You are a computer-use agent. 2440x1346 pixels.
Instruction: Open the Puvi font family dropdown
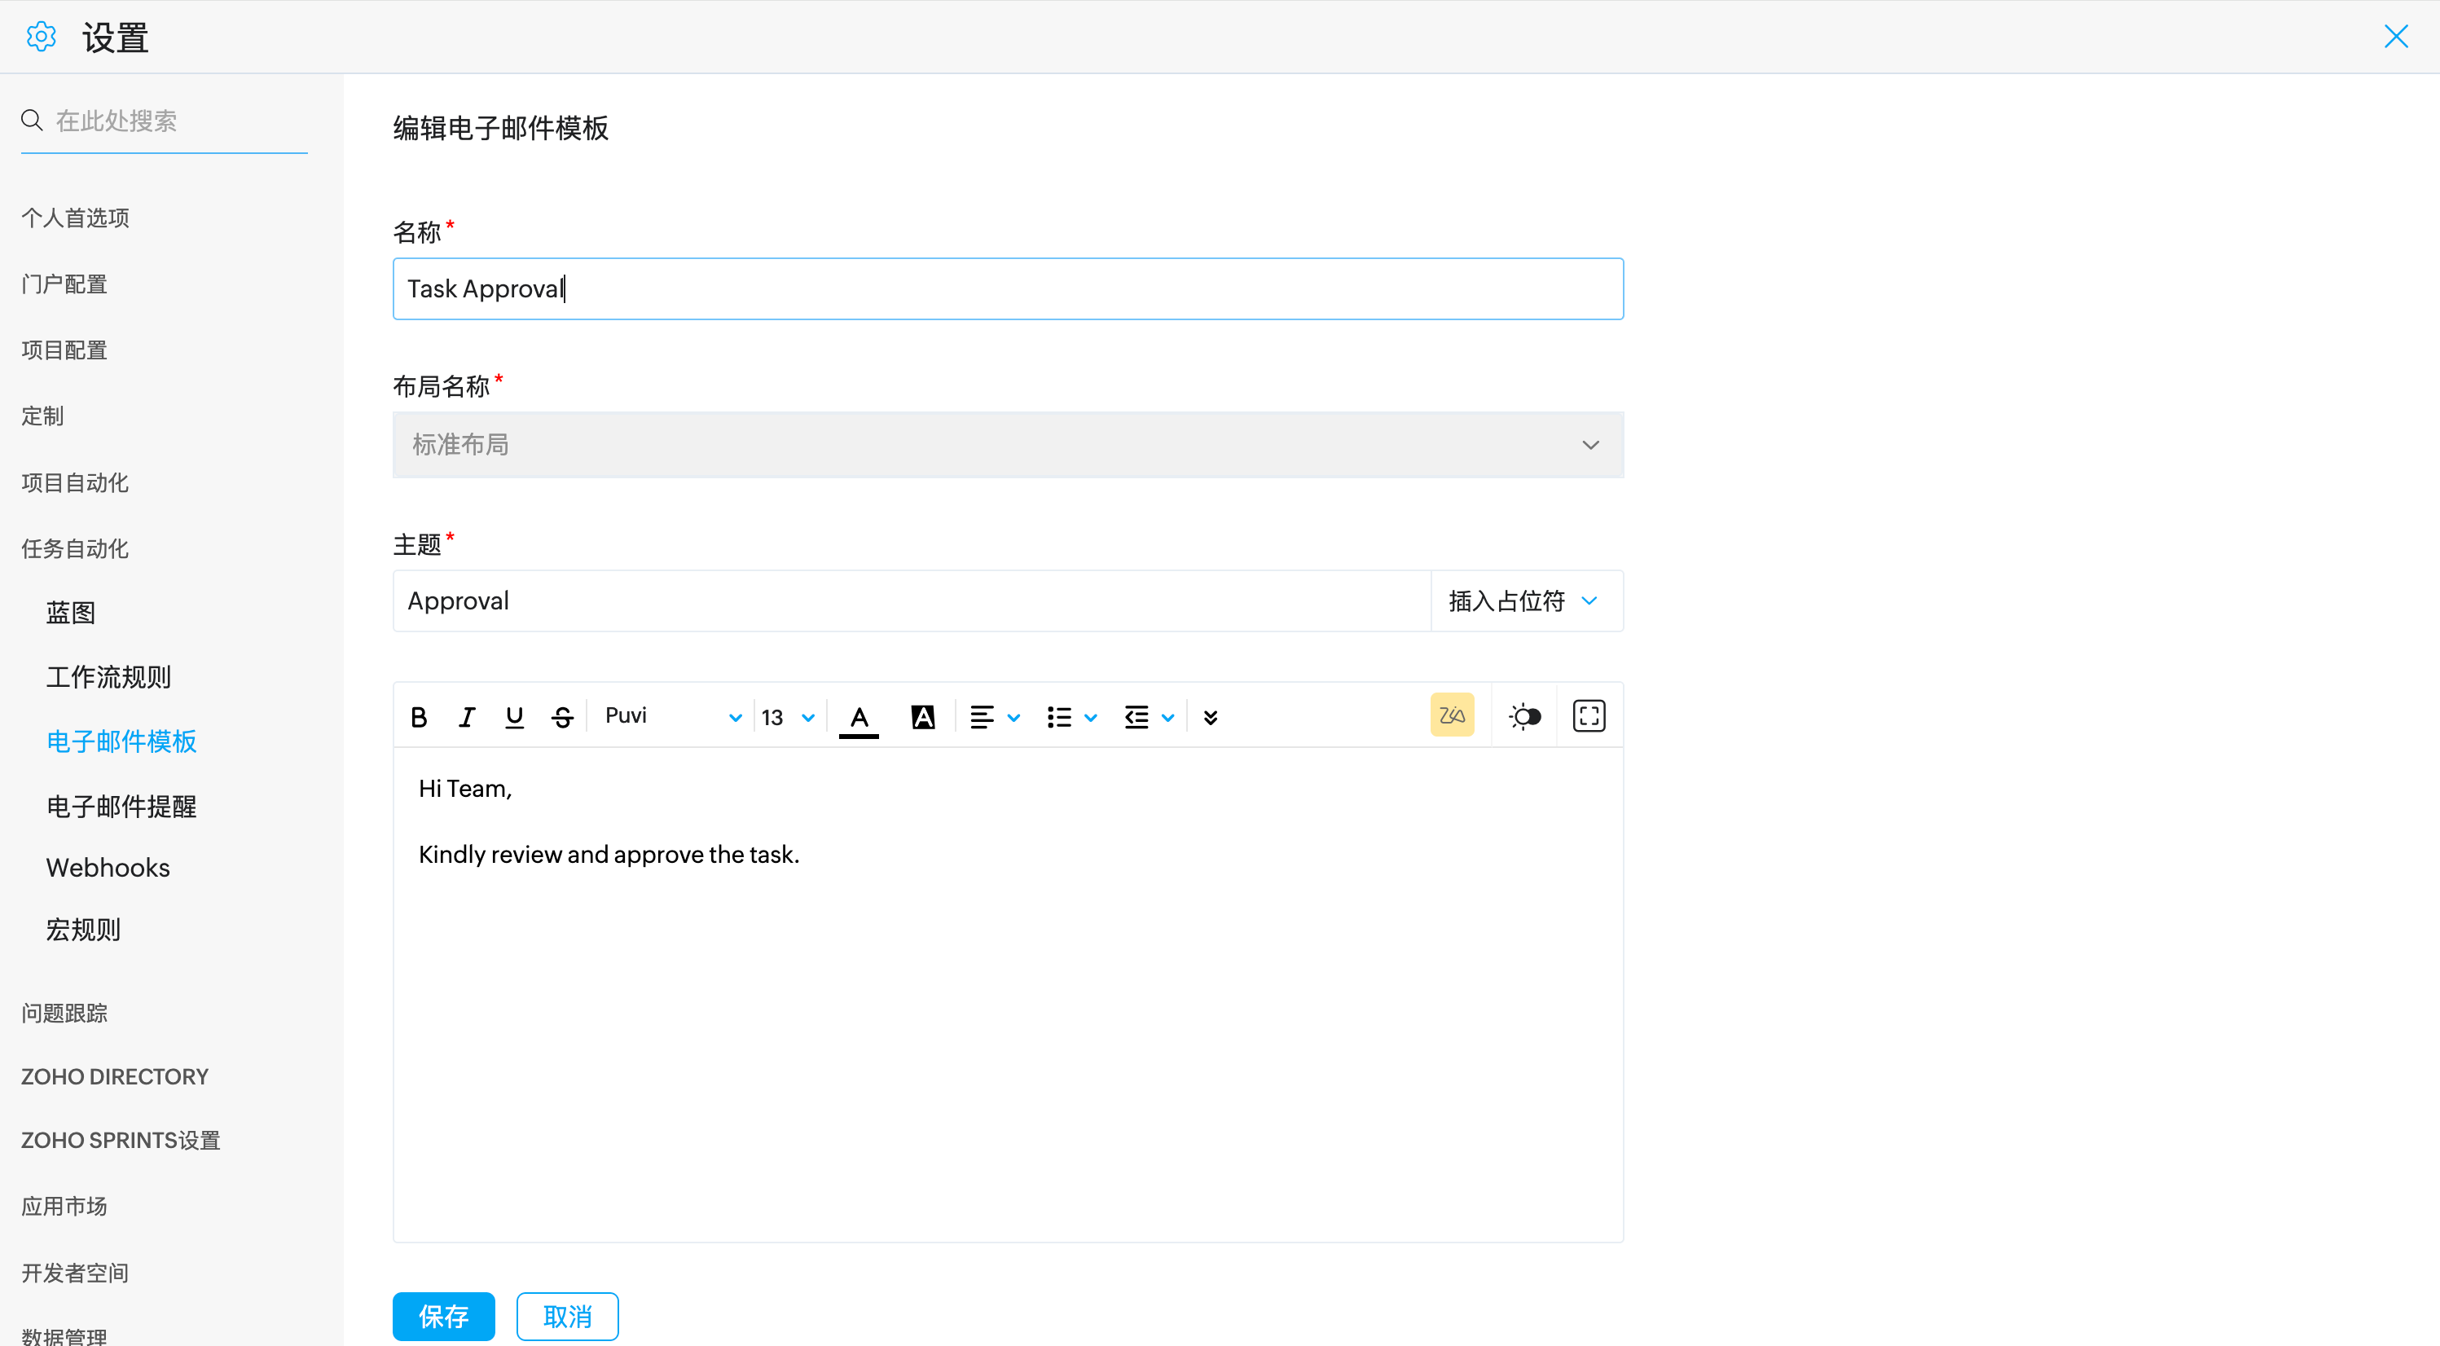click(672, 716)
